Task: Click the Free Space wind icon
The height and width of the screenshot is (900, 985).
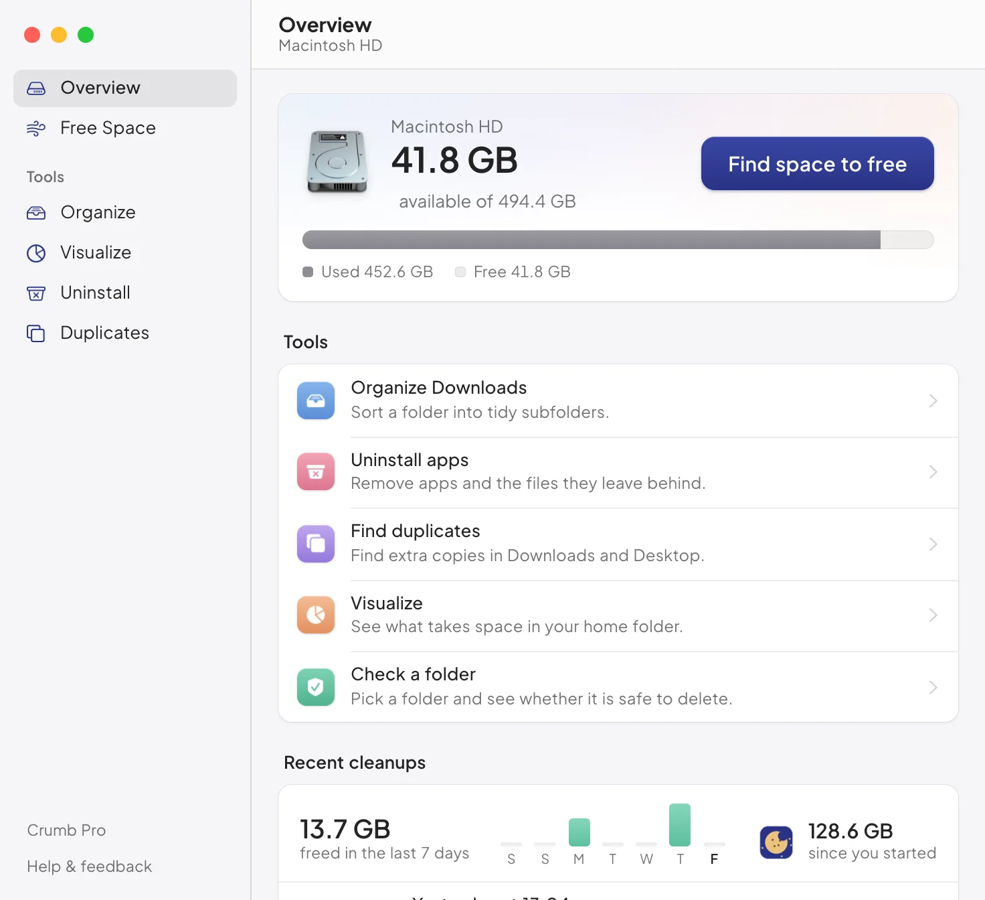Action: (36, 129)
